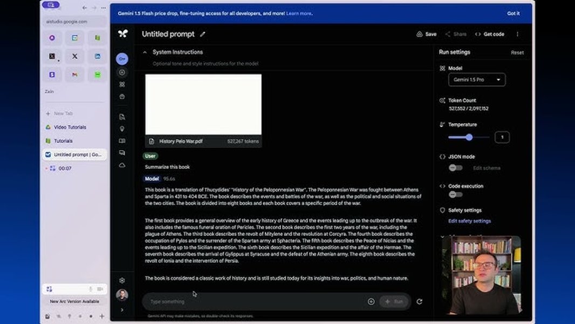
Task: Toggle JSON mode switch
Action: [x=455, y=168]
